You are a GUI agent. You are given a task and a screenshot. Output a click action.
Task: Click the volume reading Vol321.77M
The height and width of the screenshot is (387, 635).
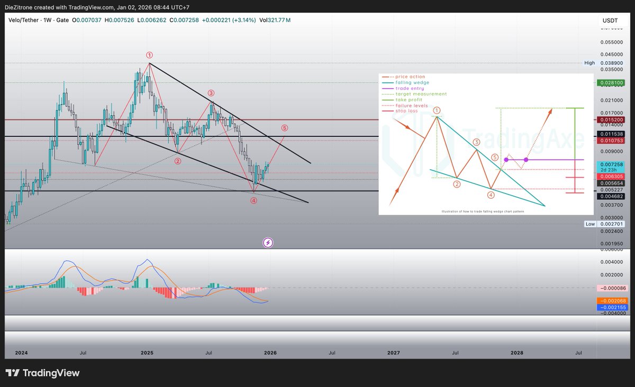[x=275, y=20]
